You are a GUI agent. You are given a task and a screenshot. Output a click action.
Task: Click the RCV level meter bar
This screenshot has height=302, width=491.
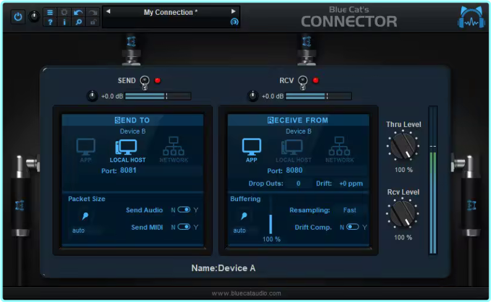click(318, 96)
